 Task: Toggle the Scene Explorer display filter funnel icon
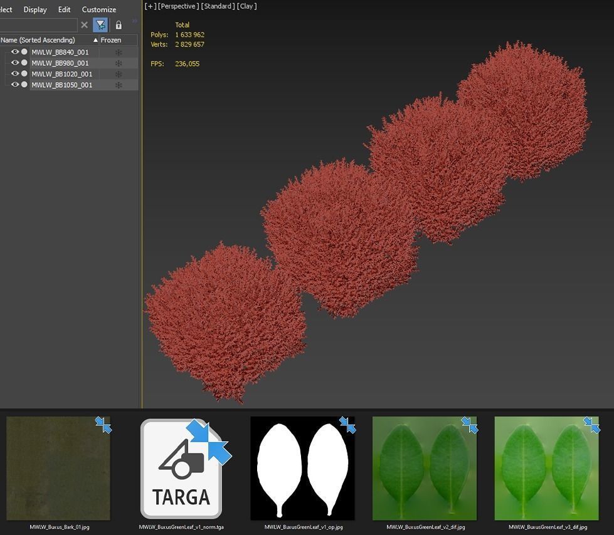tap(100, 25)
